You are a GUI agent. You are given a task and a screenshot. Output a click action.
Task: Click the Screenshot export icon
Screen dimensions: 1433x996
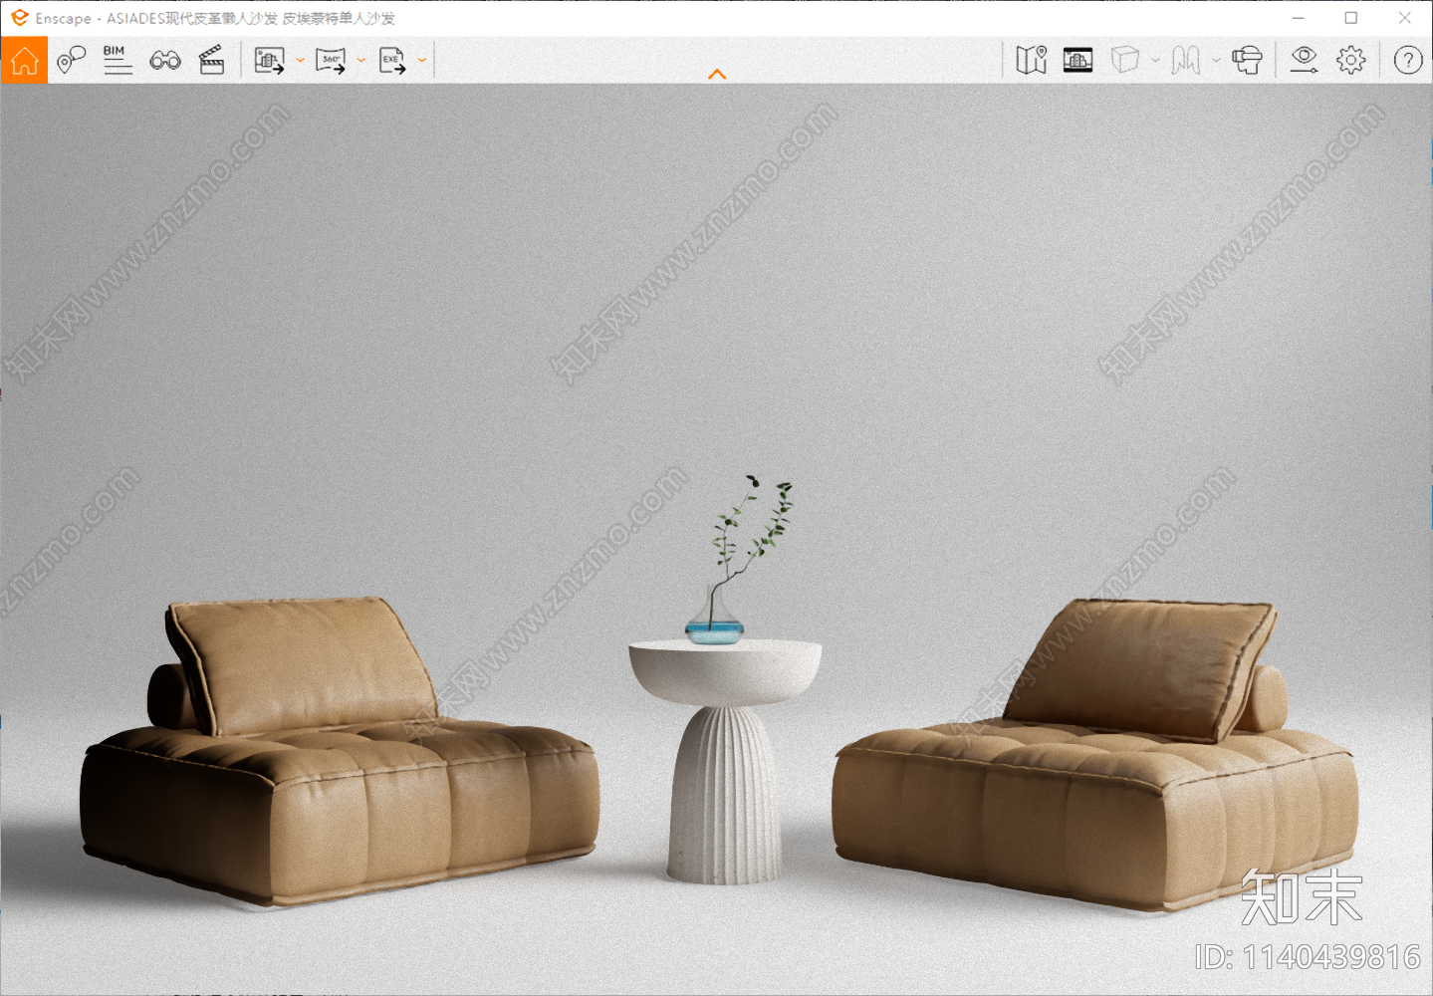(269, 61)
